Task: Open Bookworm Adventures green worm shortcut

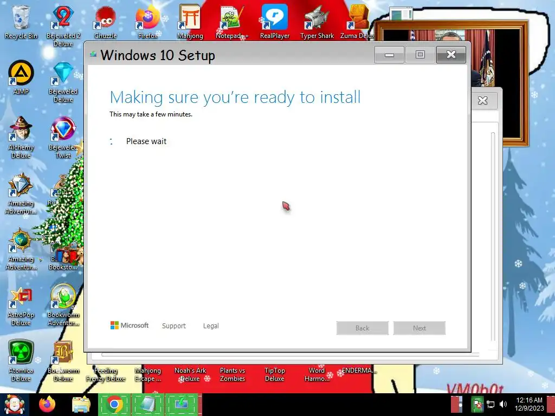Action: pos(63,305)
